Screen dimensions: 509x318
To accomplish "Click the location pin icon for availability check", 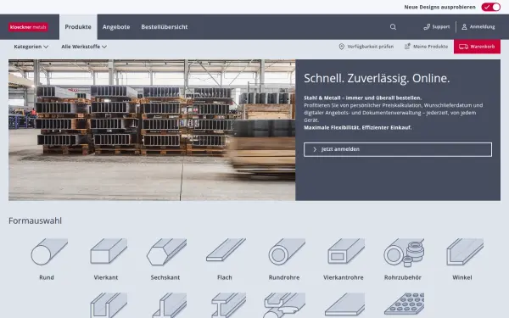I will click(x=342, y=47).
